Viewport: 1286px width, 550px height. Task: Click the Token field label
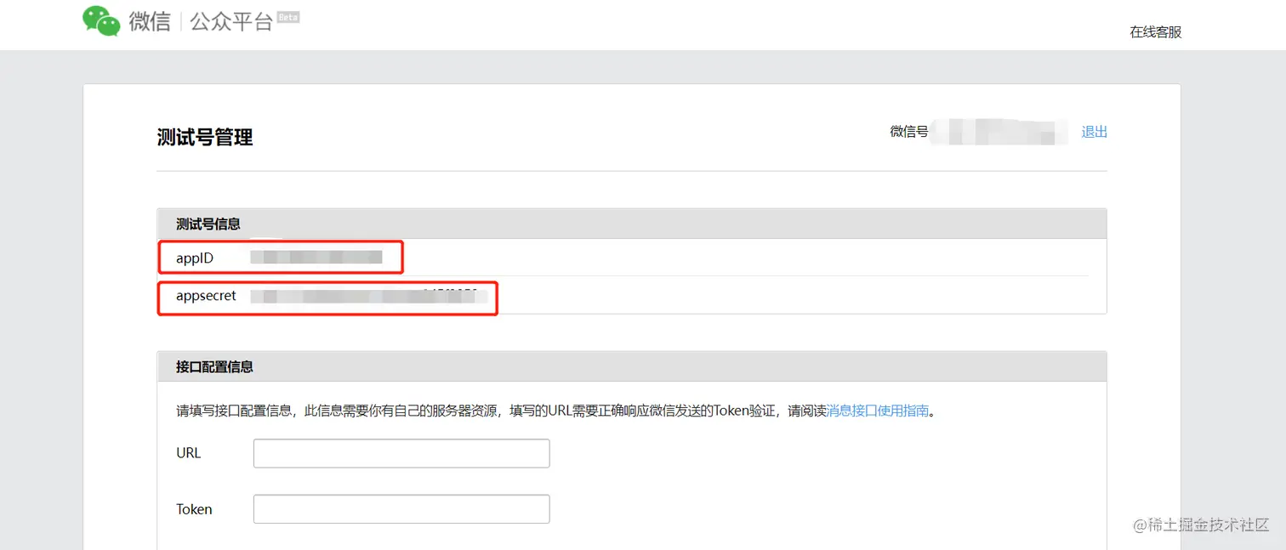click(194, 509)
